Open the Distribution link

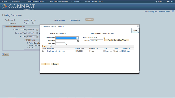pos(126,51)
